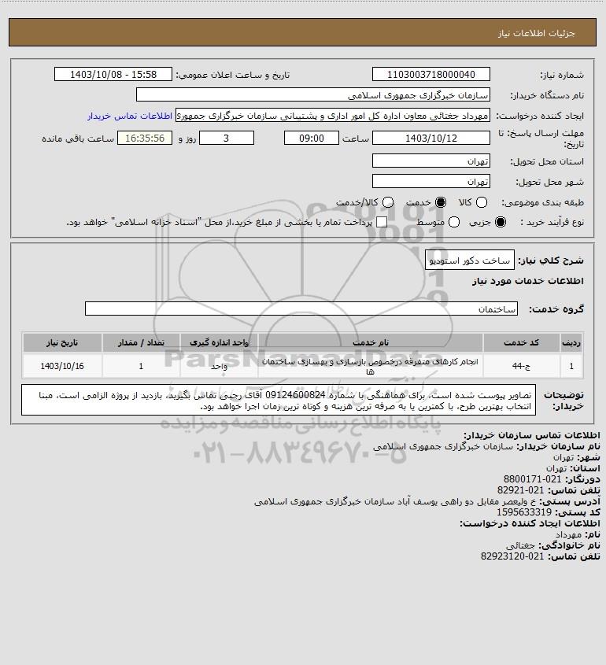Click the postal address text خ ولیعصر
This screenshot has width=606, height=665.
click(x=395, y=501)
